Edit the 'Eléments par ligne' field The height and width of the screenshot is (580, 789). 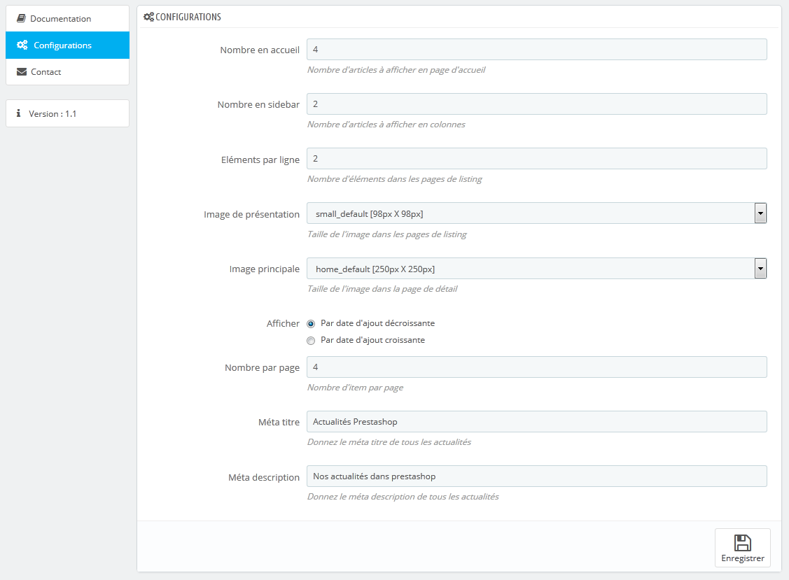pyautogui.click(x=536, y=159)
